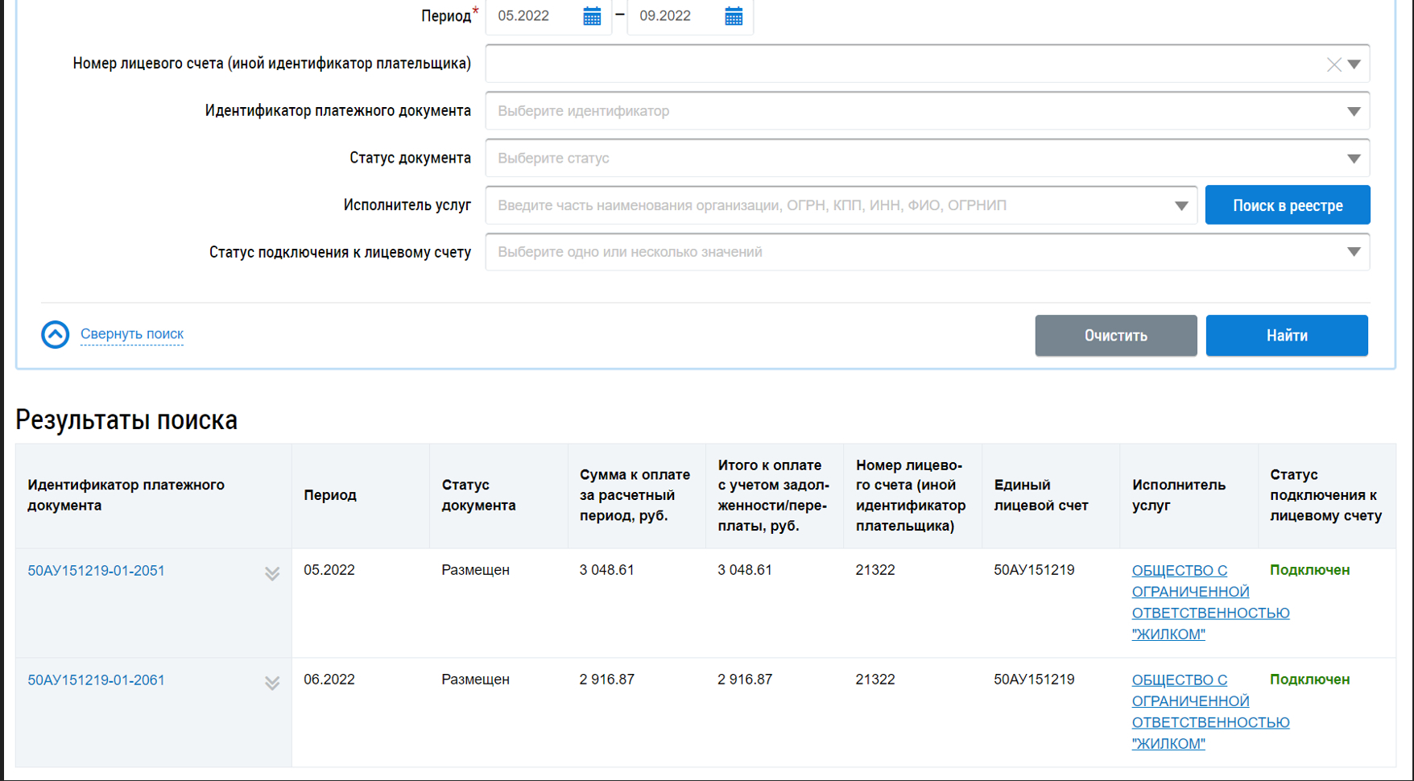Viewport: 1414px width, 781px height.
Task: Open payment document 50АУ151219-01-2051 link
Action: [96, 571]
